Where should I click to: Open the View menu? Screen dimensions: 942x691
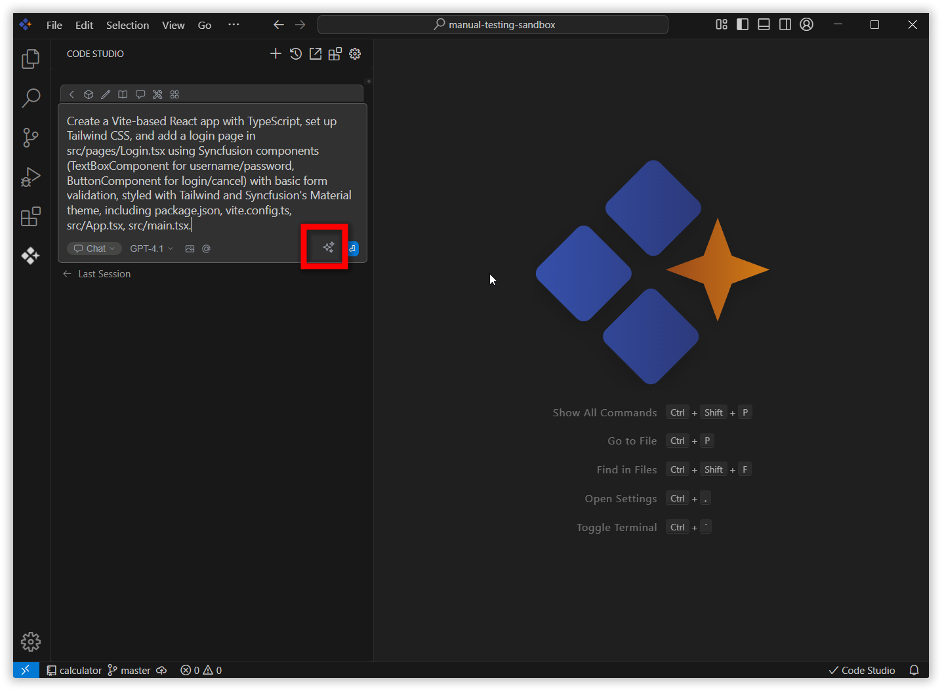pos(173,25)
